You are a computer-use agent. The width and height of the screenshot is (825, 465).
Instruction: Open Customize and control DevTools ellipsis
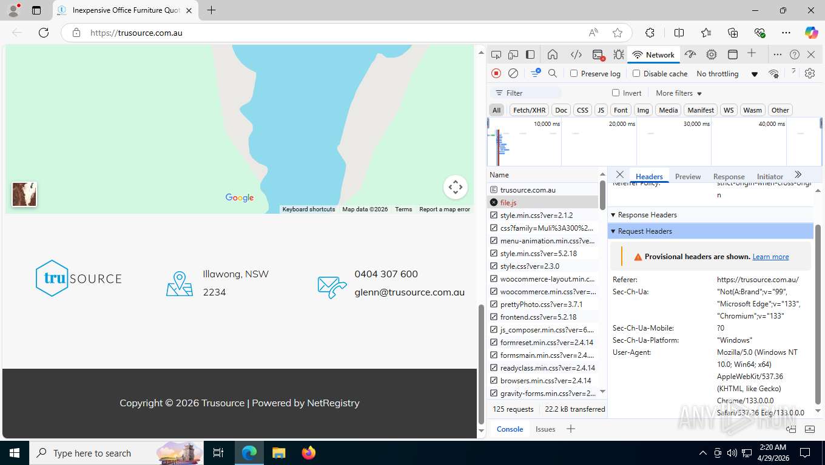coord(777,54)
